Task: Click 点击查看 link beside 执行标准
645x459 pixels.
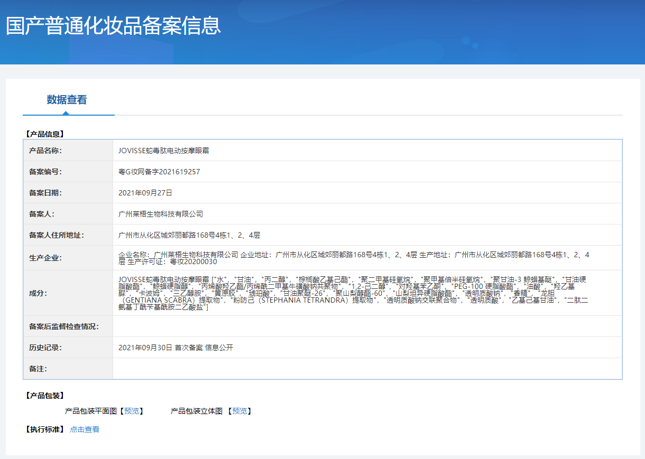Action: tap(85, 429)
